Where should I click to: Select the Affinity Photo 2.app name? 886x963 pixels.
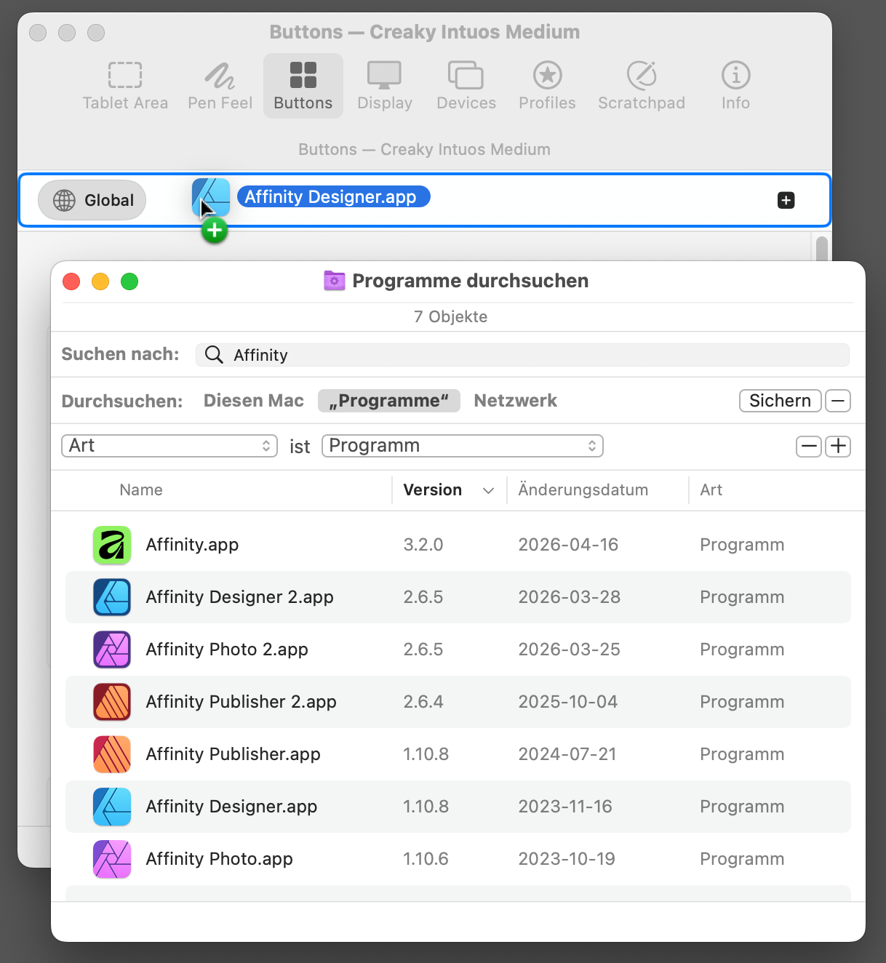(x=227, y=650)
